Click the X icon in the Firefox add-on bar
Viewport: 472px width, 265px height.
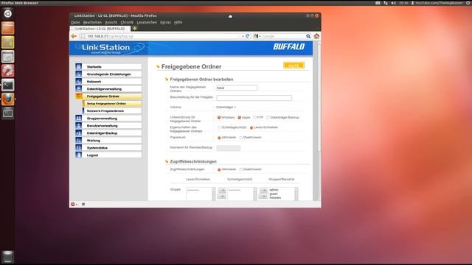pyautogui.click(x=83, y=204)
